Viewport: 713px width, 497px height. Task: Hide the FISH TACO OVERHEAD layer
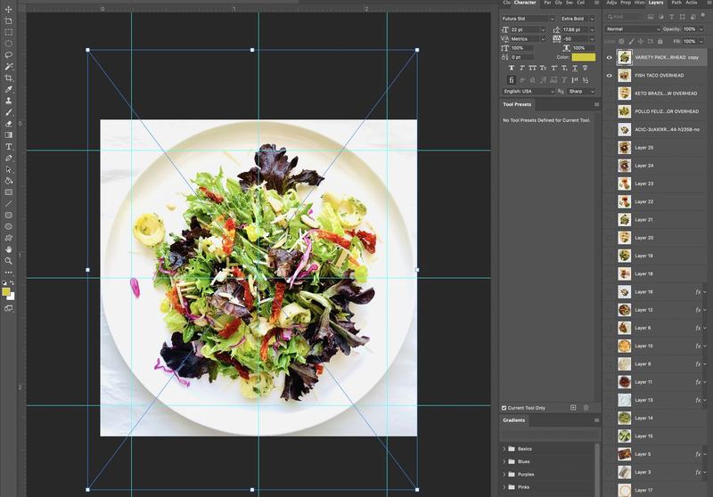[610, 76]
